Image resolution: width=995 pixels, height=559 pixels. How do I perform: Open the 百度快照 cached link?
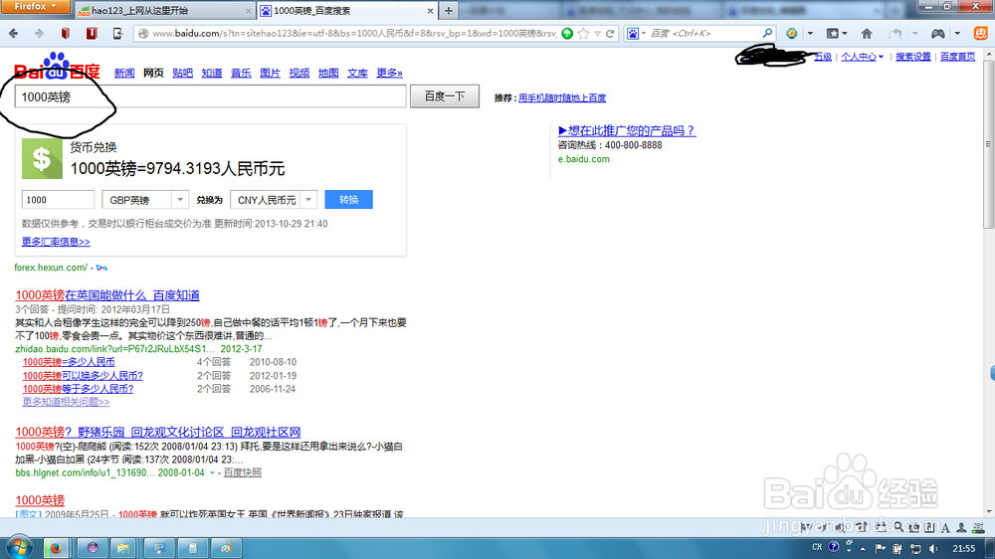tap(243, 472)
